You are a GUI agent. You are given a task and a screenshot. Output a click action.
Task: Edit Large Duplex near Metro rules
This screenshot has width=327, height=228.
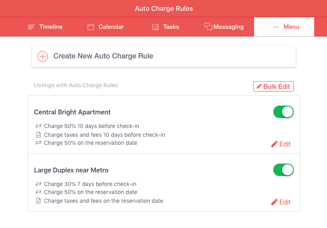[x=281, y=202]
